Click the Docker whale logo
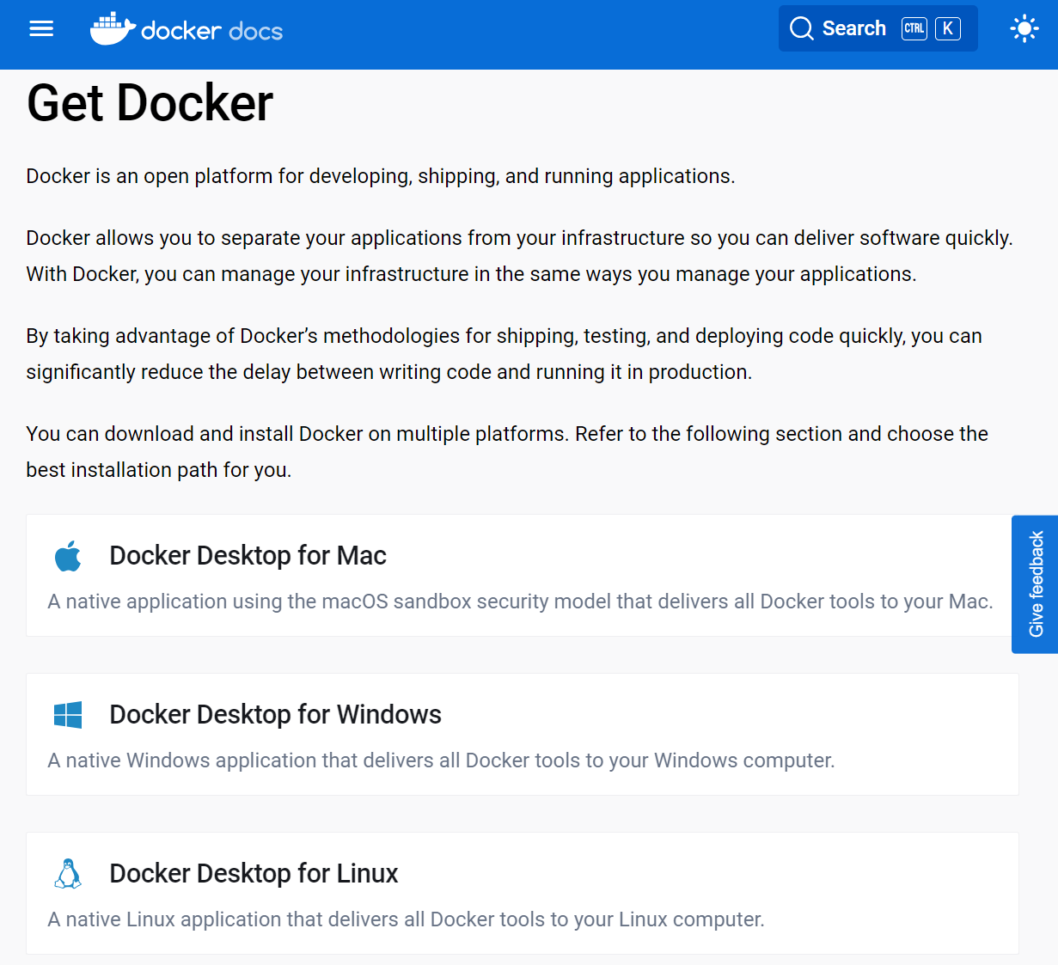Viewport: 1058px width, 965px height. (x=113, y=29)
